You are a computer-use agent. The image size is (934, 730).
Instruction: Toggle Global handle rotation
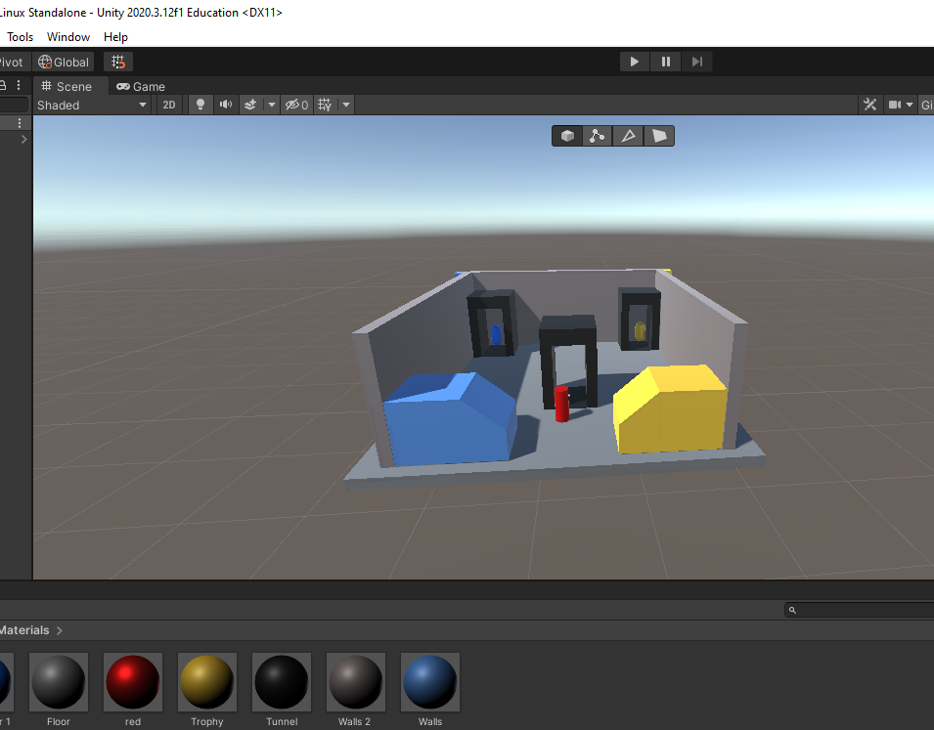point(64,62)
